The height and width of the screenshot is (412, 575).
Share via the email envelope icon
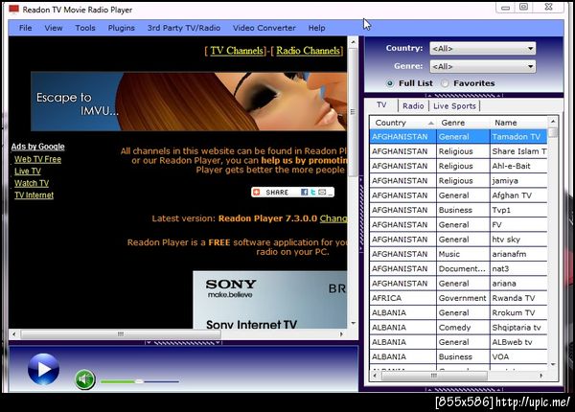pyautogui.click(x=322, y=192)
